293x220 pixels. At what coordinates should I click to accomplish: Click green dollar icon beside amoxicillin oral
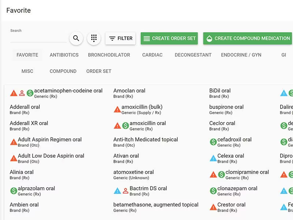click(126, 126)
